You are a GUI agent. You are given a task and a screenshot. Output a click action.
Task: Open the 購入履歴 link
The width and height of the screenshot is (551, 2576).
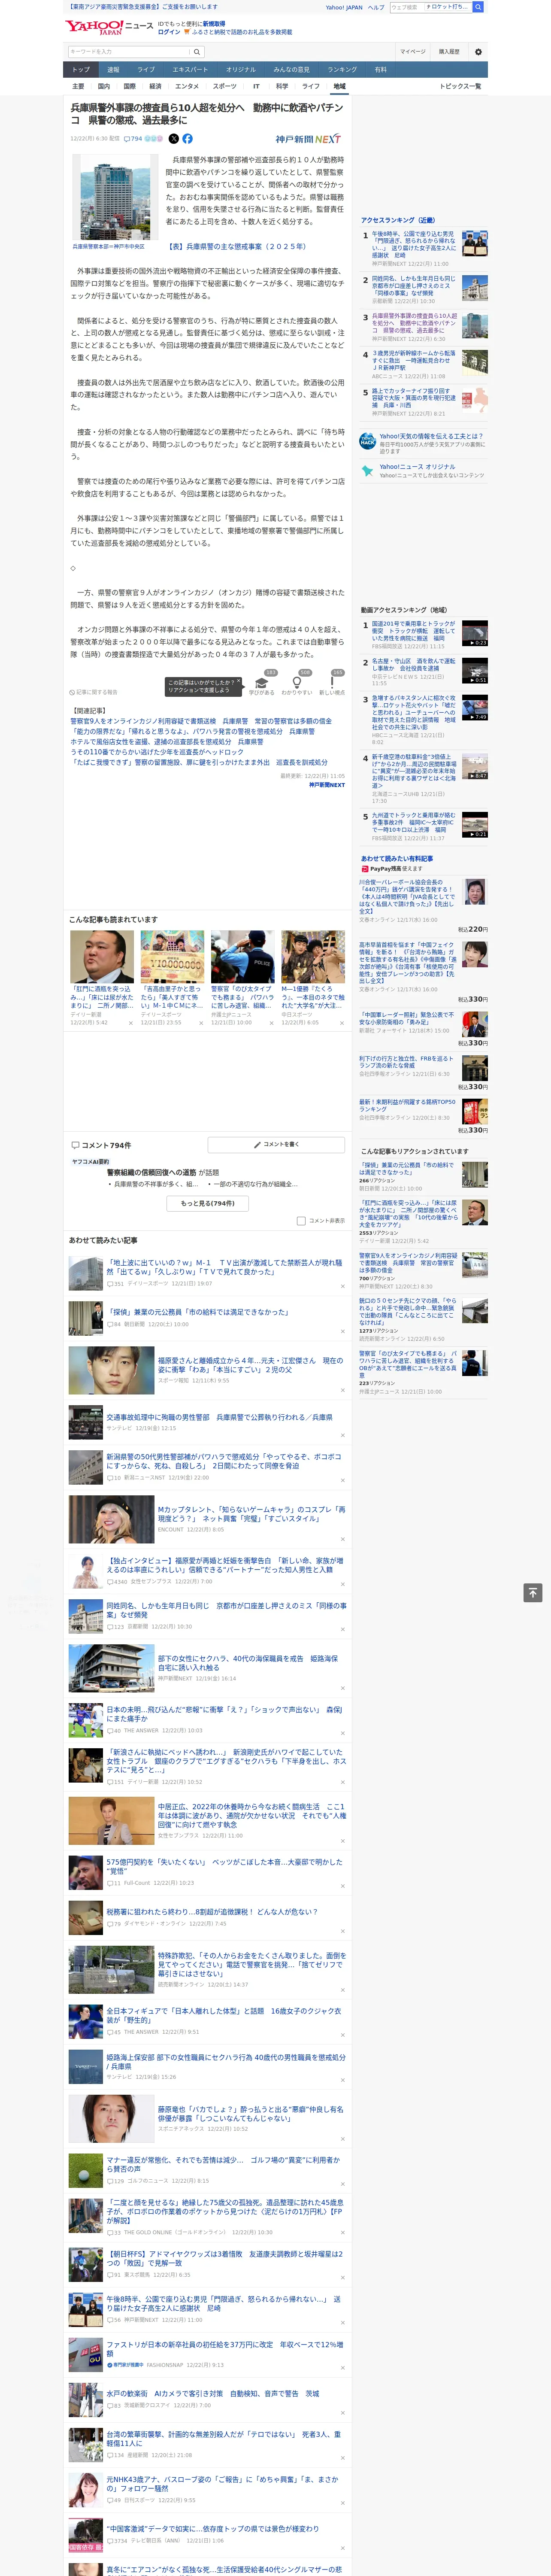pyautogui.click(x=449, y=52)
